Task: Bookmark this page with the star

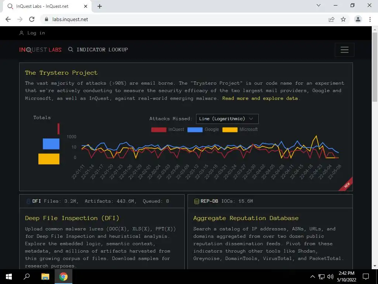Action: (x=343, y=19)
